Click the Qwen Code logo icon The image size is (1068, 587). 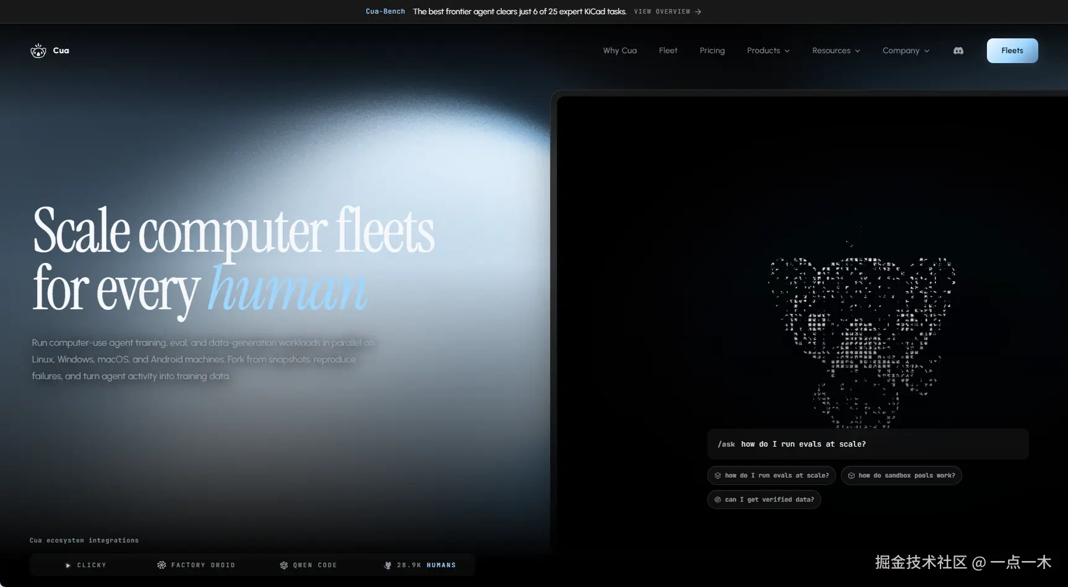point(284,565)
